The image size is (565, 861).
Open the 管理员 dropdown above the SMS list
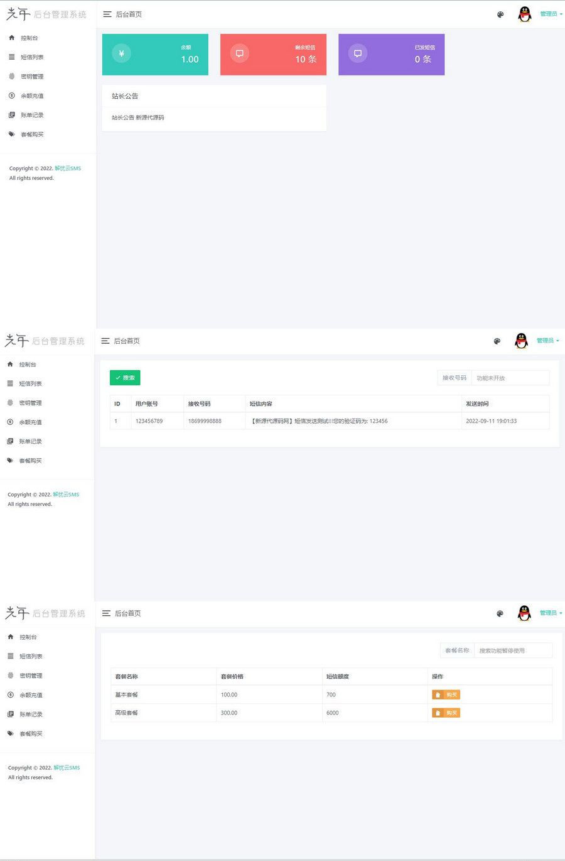[547, 341]
